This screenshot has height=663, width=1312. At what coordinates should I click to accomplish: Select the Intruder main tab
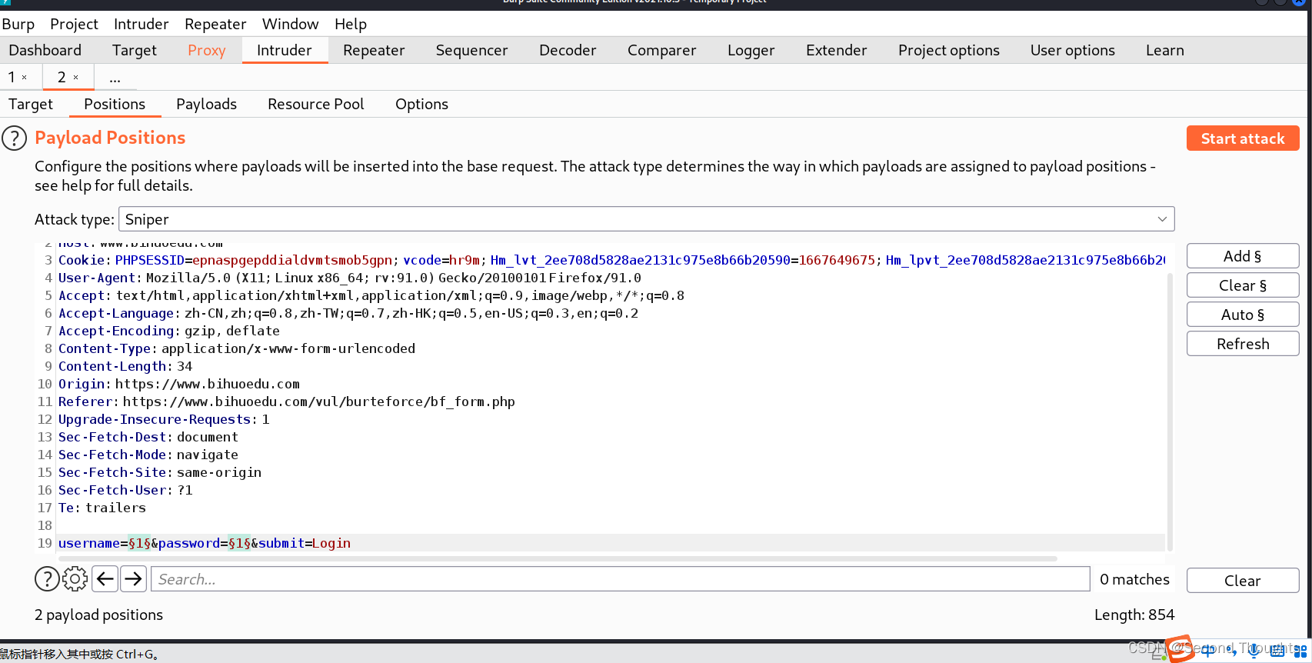click(x=285, y=50)
